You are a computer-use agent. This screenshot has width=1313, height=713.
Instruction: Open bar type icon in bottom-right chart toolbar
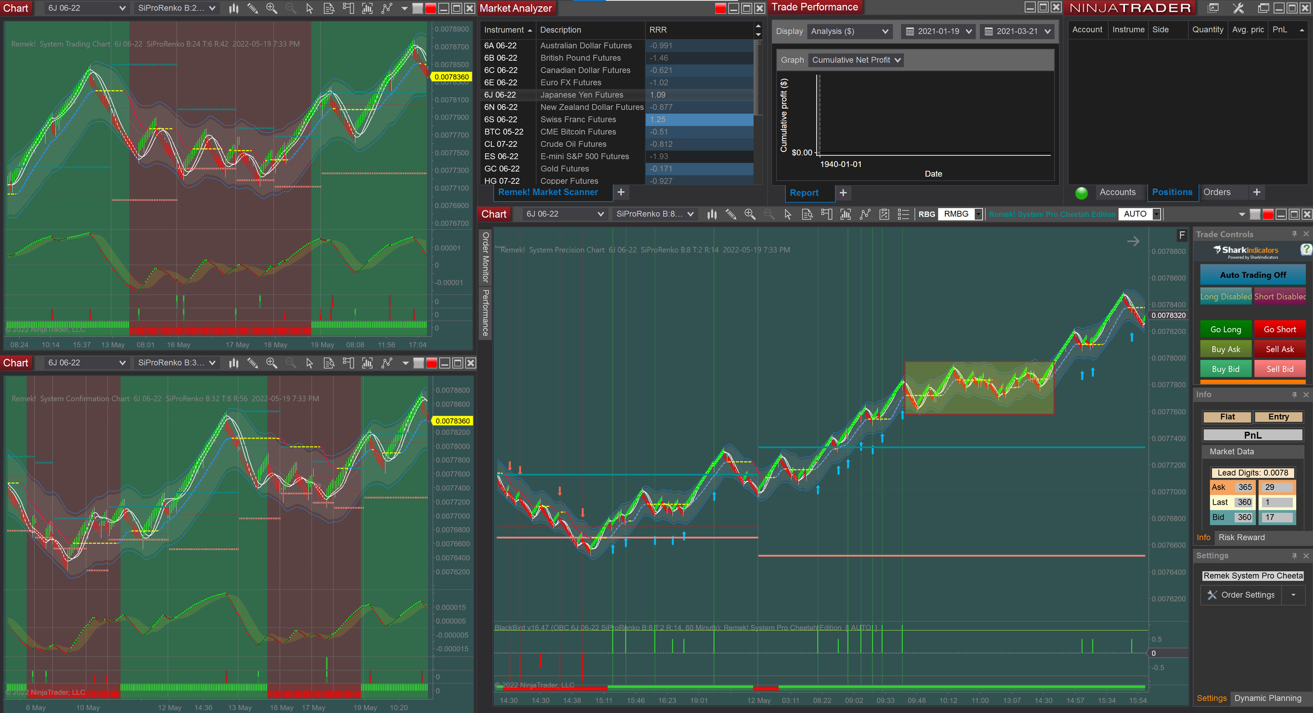click(712, 214)
